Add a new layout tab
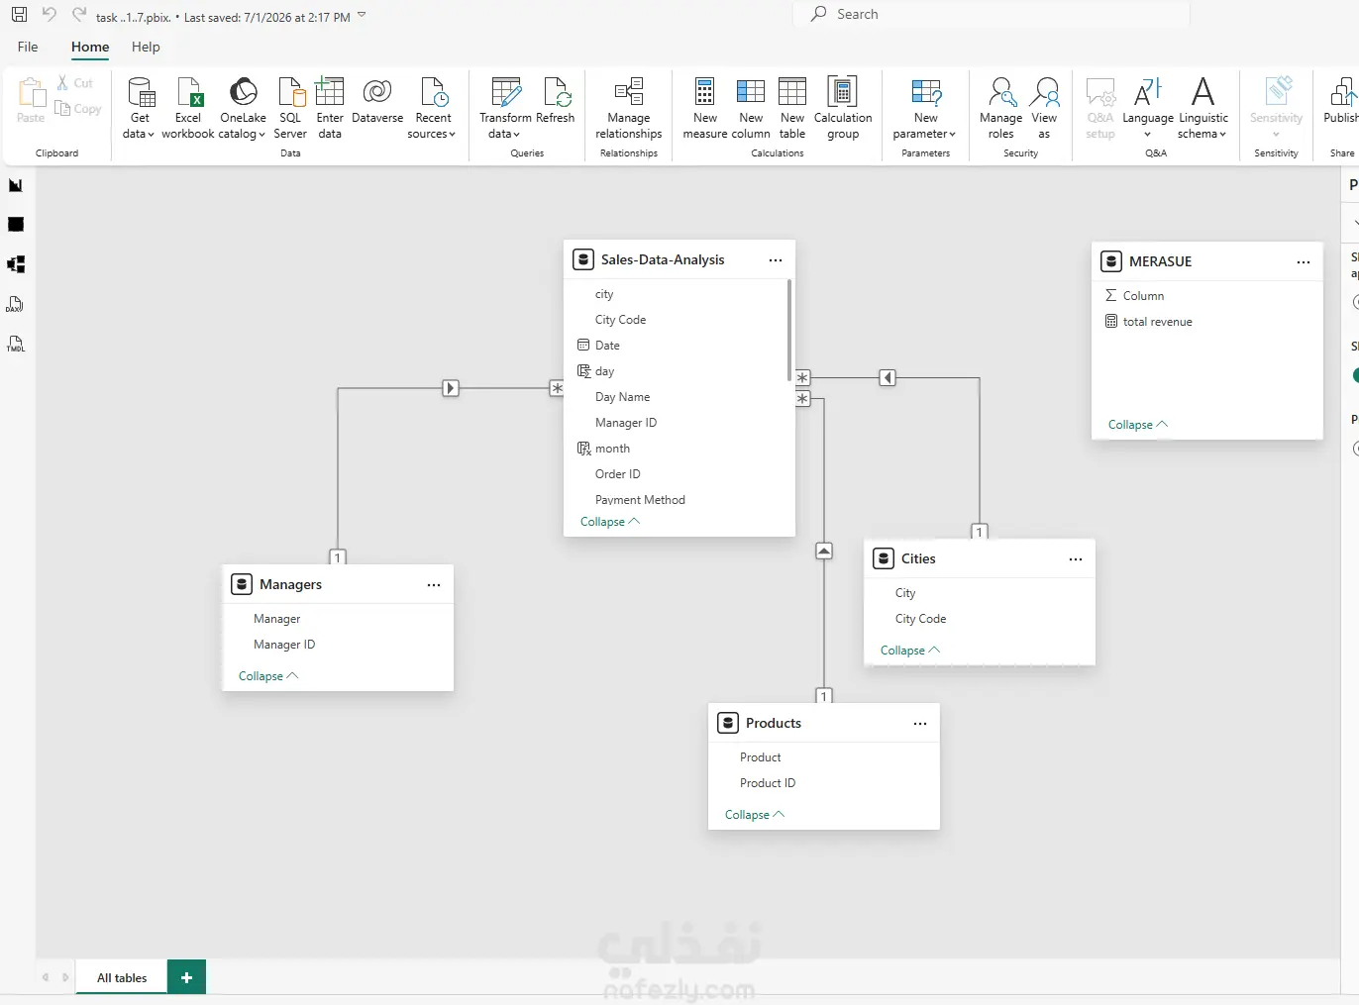1359x1005 pixels. click(186, 977)
